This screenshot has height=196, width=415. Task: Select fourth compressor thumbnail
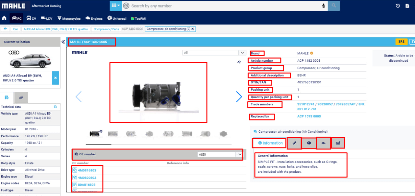coord(149,133)
